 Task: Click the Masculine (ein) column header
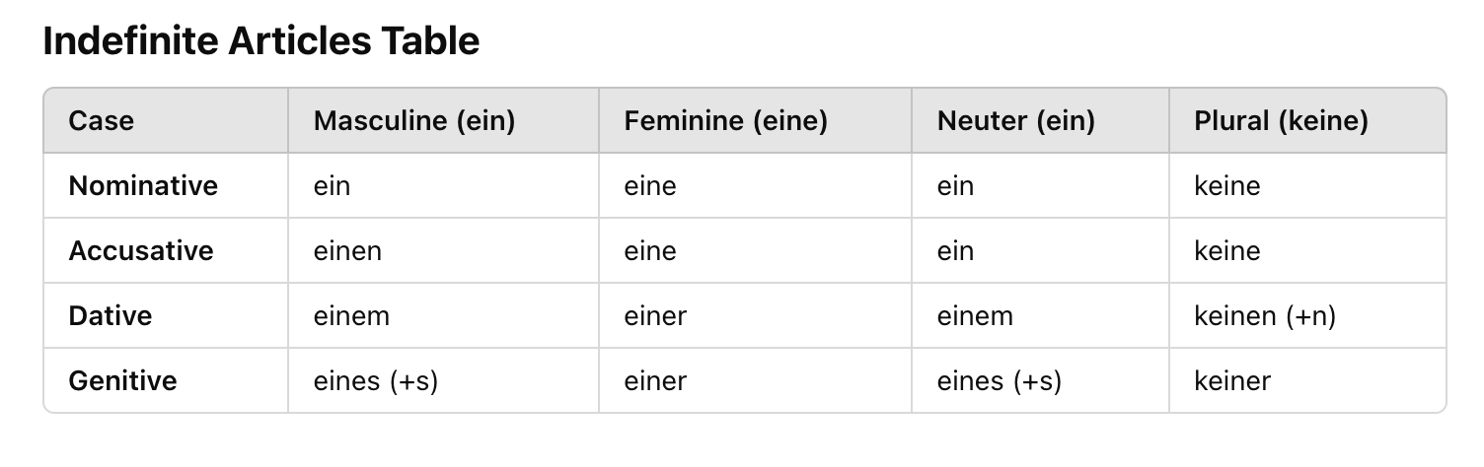coord(414,121)
